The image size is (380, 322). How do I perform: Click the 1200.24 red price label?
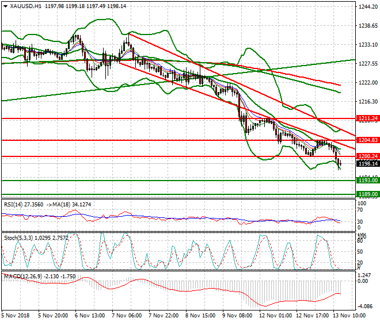[x=368, y=156]
